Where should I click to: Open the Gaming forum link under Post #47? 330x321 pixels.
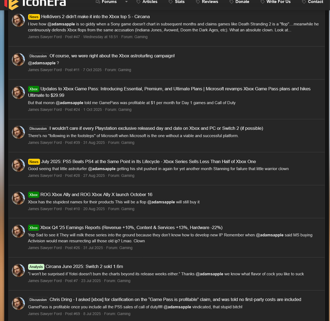point(141,37)
